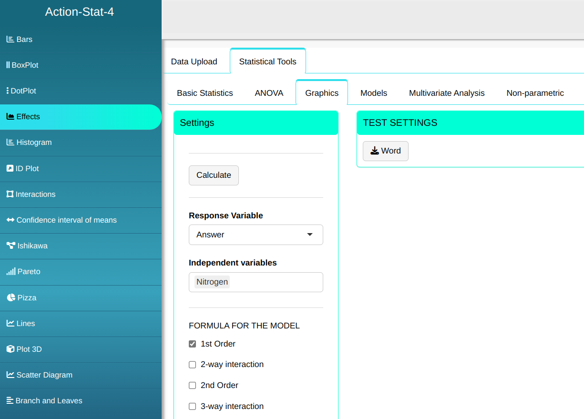Switch to the Data Upload tab
The image size is (584, 419).
(x=194, y=62)
